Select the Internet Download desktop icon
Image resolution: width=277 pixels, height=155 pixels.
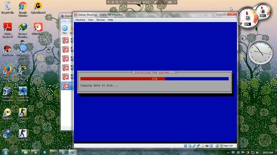[x=23, y=30]
